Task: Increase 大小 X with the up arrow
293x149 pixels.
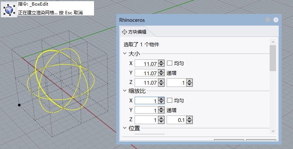Action: (x=161, y=61)
